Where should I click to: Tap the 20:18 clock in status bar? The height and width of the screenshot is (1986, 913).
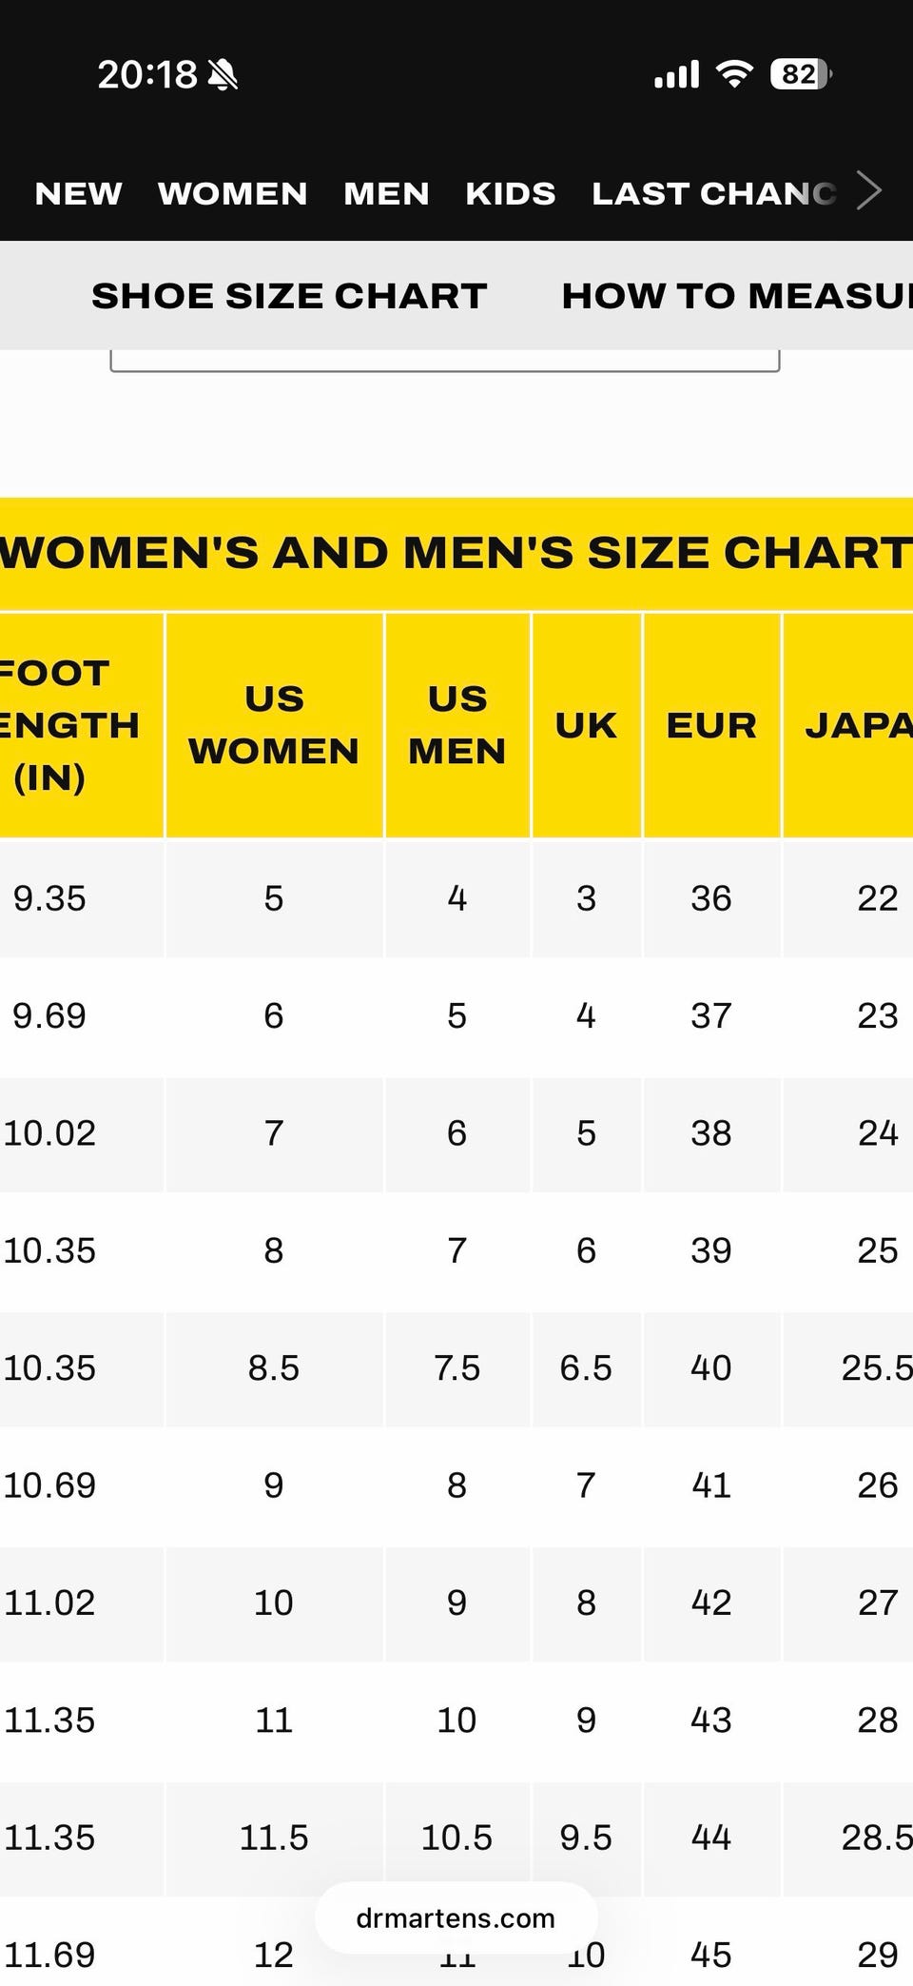pyautogui.click(x=147, y=74)
